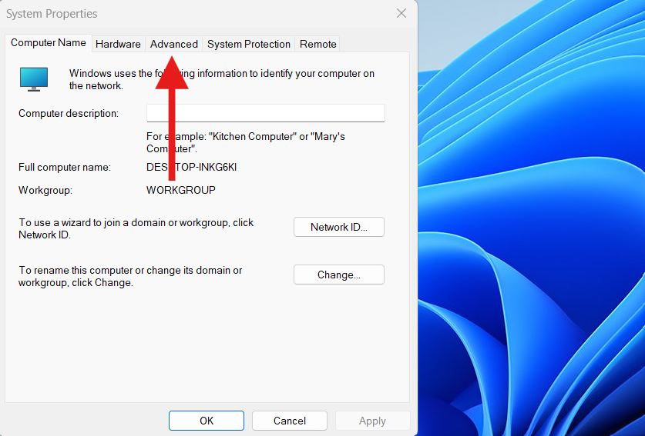Viewport: 645px width, 436px height.
Task: Click the System Properties window title
Action: (x=52, y=14)
